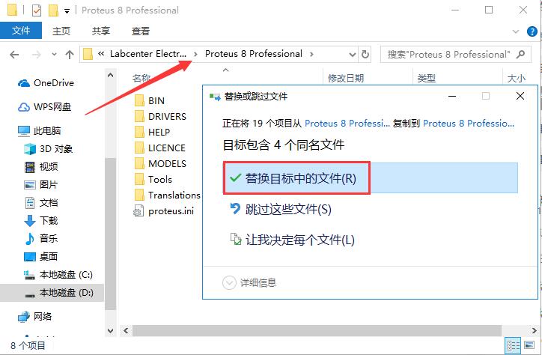Select the Tools folder icon
The height and width of the screenshot is (355, 542).
[139, 180]
